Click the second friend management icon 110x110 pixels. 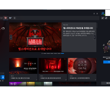click(106, 18)
